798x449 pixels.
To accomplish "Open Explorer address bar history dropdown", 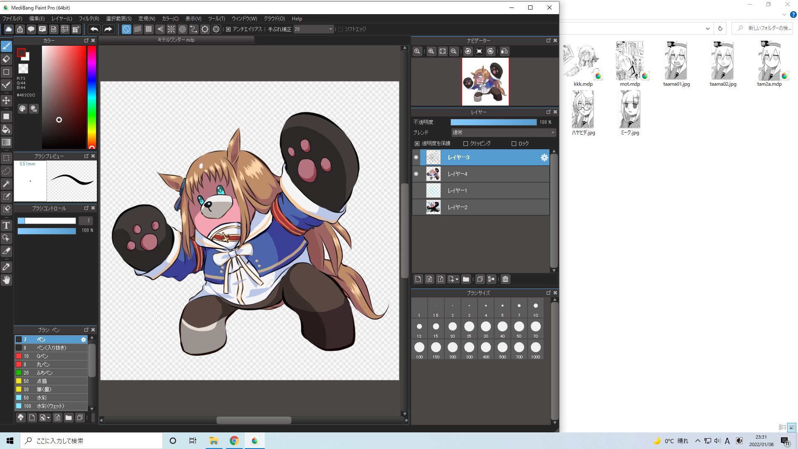I will coord(707,28).
